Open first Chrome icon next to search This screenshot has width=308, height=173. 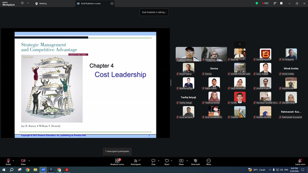click(x=27, y=170)
